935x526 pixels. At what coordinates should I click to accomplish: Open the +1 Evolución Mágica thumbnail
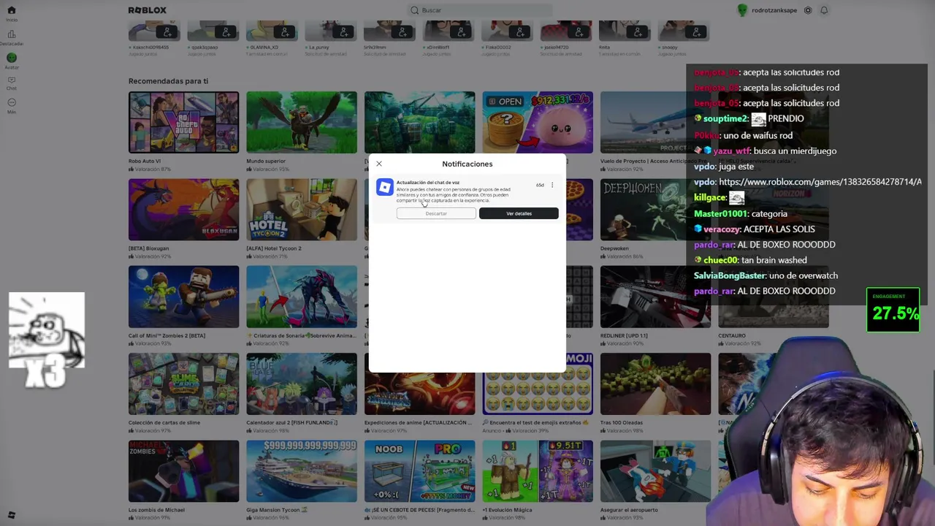pos(538,471)
